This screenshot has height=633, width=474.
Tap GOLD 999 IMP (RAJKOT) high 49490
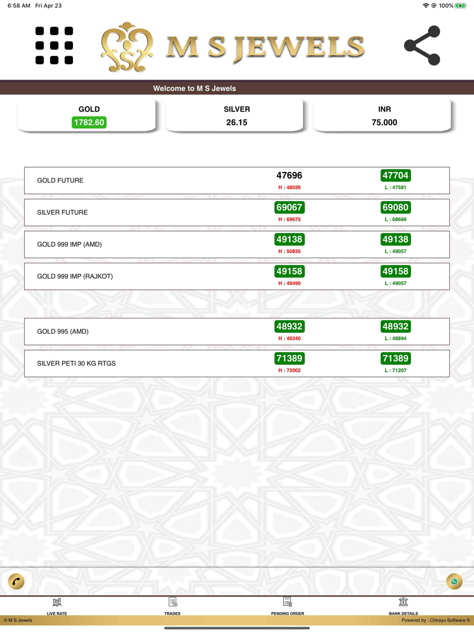pyautogui.click(x=289, y=283)
